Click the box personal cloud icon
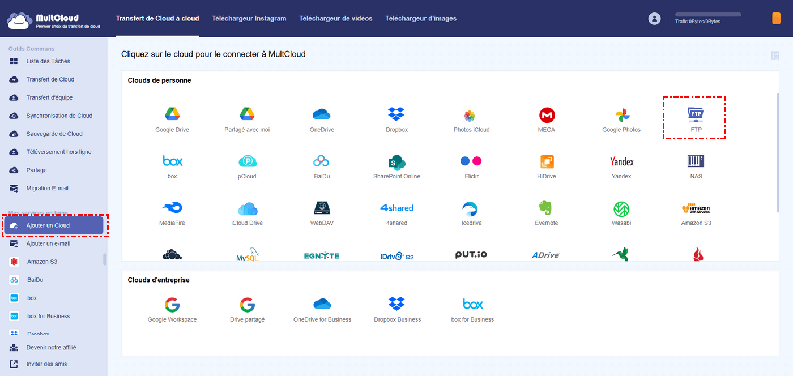793x376 pixels. coord(172,166)
